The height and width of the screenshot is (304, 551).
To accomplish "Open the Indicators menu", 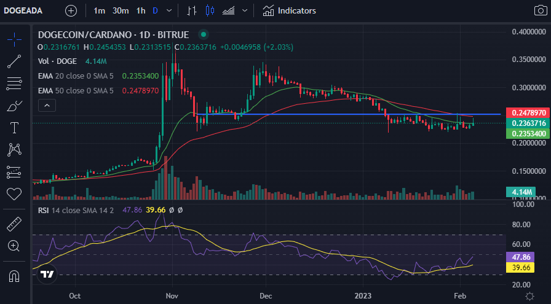I will pyautogui.click(x=289, y=11).
